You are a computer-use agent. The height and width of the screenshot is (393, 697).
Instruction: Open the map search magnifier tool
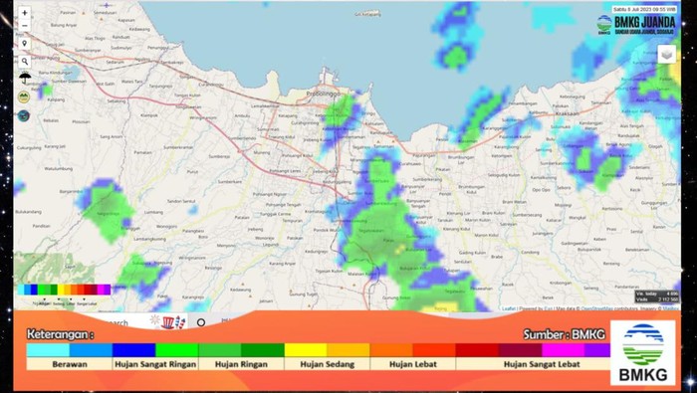25,62
